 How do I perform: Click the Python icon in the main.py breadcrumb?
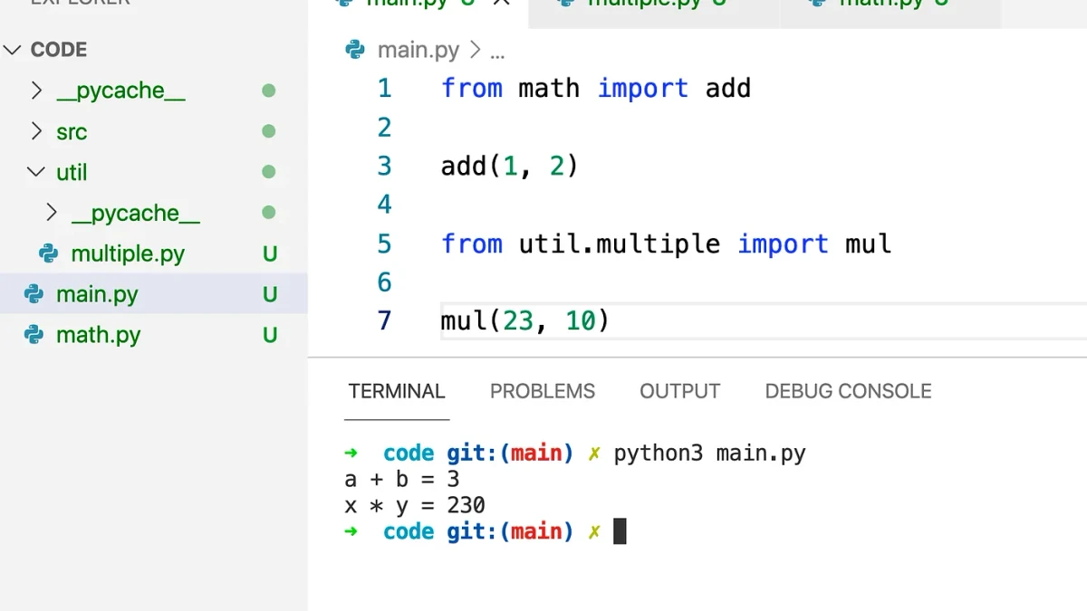click(355, 50)
